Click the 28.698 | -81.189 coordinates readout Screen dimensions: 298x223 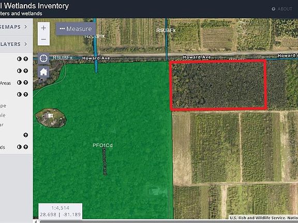pos(60,214)
